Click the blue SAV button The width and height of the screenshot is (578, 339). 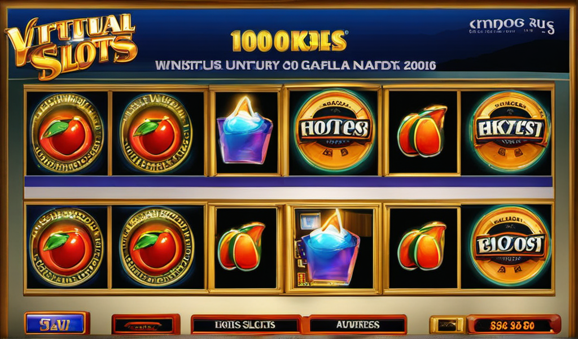coord(57,324)
